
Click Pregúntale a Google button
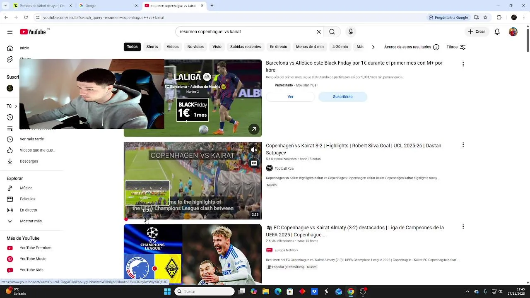(448, 17)
